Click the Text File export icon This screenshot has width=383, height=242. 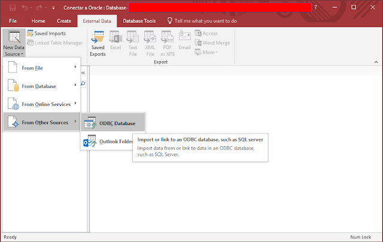click(x=133, y=44)
